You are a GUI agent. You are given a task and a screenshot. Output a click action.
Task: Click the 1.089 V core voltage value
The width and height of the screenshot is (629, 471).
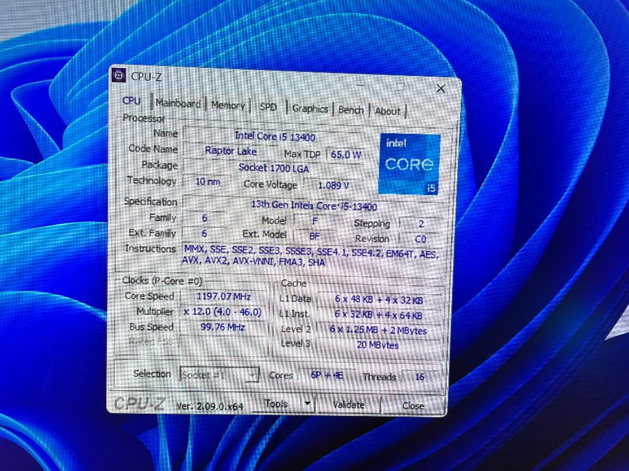coord(334,185)
